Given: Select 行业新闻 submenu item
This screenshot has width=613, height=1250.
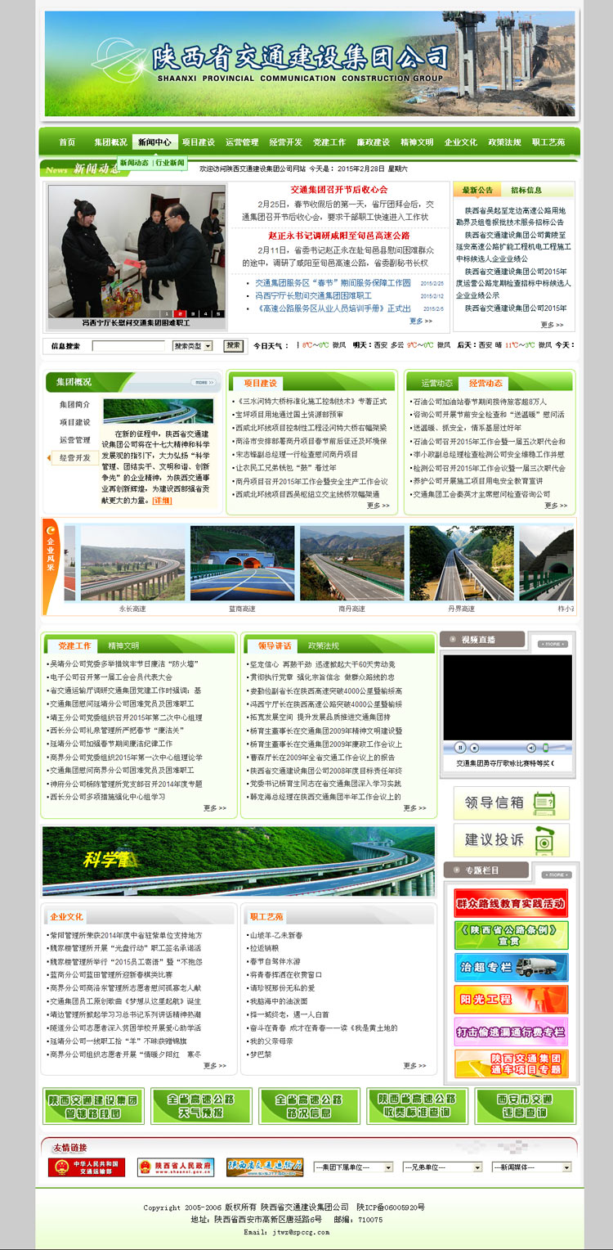Looking at the screenshot, I should 171,163.
